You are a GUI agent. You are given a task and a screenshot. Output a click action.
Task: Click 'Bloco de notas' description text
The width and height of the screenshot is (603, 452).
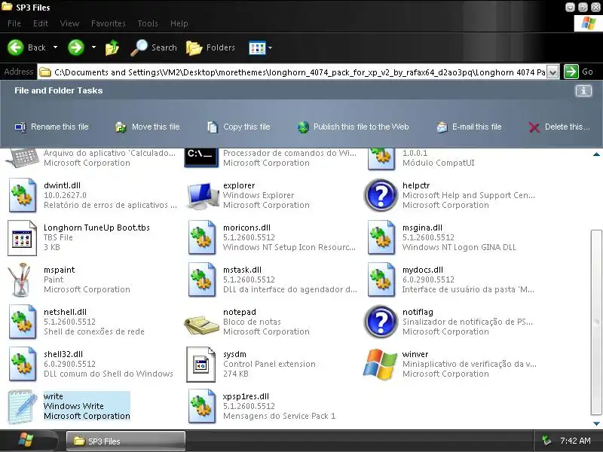point(252,322)
